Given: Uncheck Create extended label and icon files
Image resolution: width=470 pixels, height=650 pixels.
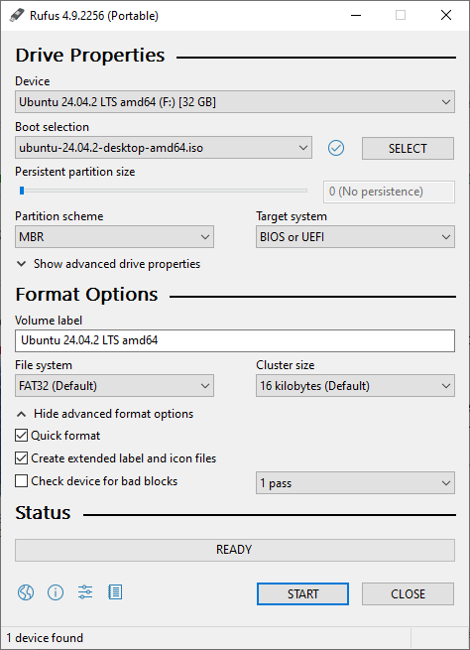Looking at the screenshot, I should click(21, 458).
